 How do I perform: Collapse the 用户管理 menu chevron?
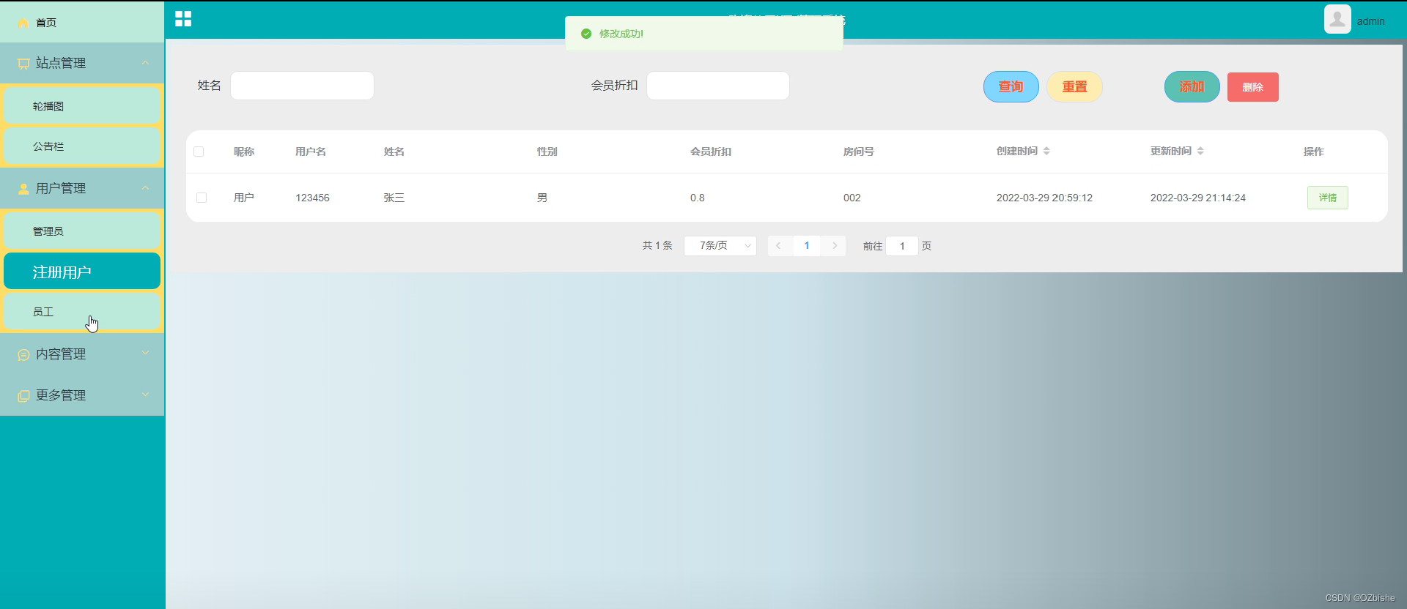[145, 188]
